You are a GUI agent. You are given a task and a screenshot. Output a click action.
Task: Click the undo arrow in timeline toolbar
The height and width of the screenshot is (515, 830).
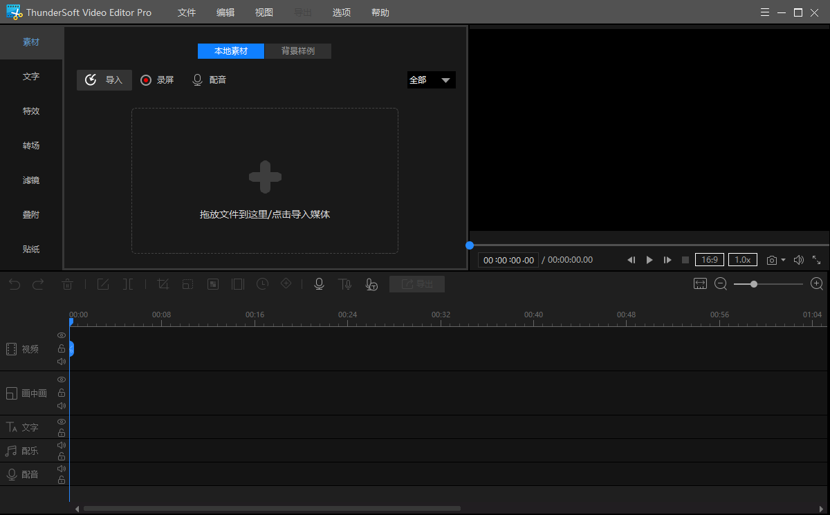(x=15, y=284)
